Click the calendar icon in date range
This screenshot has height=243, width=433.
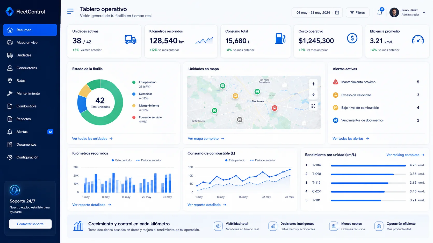pyautogui.click(x=337, y=12)
